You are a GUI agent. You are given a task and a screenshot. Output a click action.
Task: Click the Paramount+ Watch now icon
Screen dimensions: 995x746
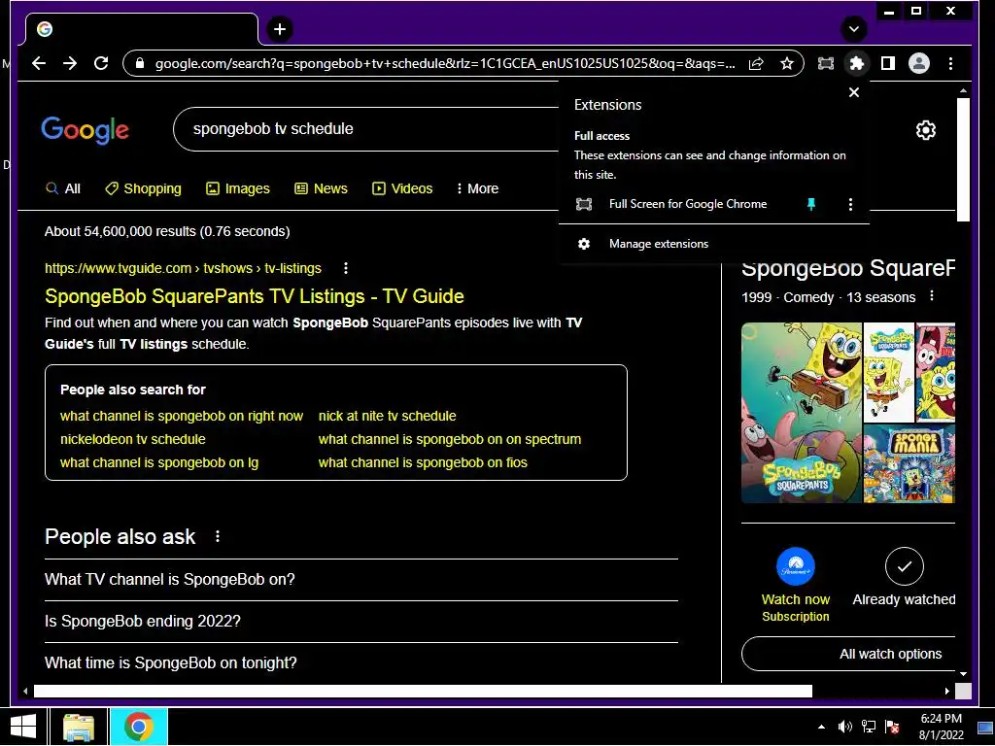(x=796, y=566)
